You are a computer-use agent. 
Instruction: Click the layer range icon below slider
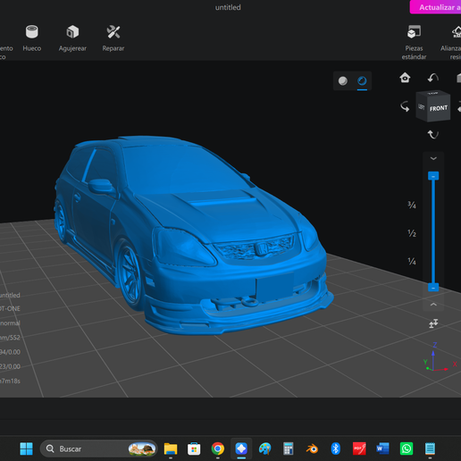433,323
